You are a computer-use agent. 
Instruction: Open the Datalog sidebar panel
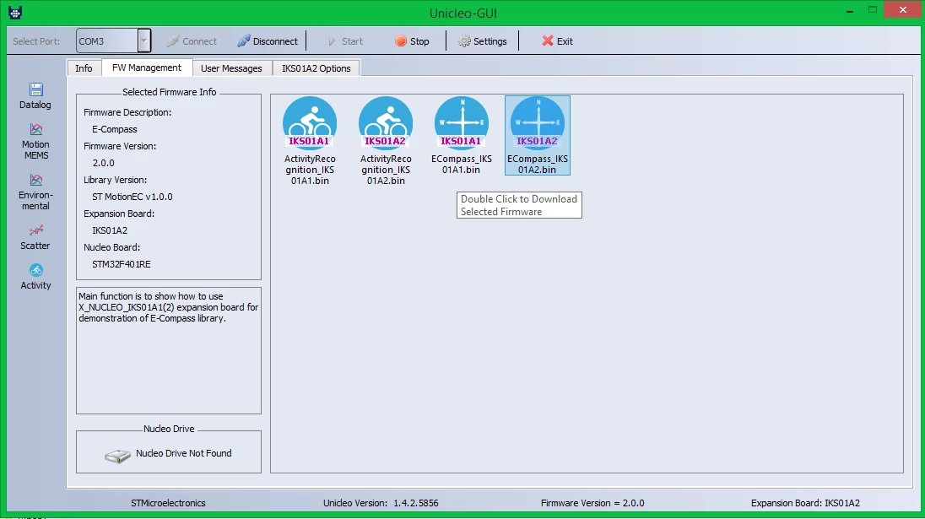(x=35, y=97)
